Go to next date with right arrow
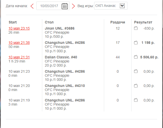Screen dimensions: 163x128 (x=73, y=6)
